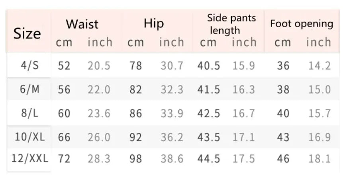Select the 82 cm hip value
The width and height of the screenshot is (343, 177).
(136, 90)
